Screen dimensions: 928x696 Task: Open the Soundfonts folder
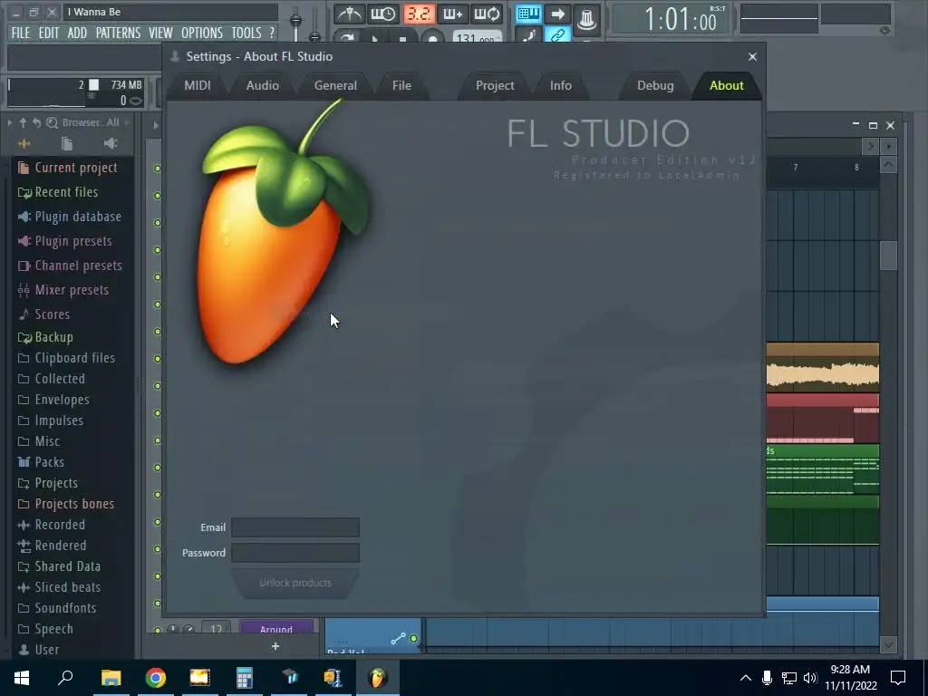(57, 608)
